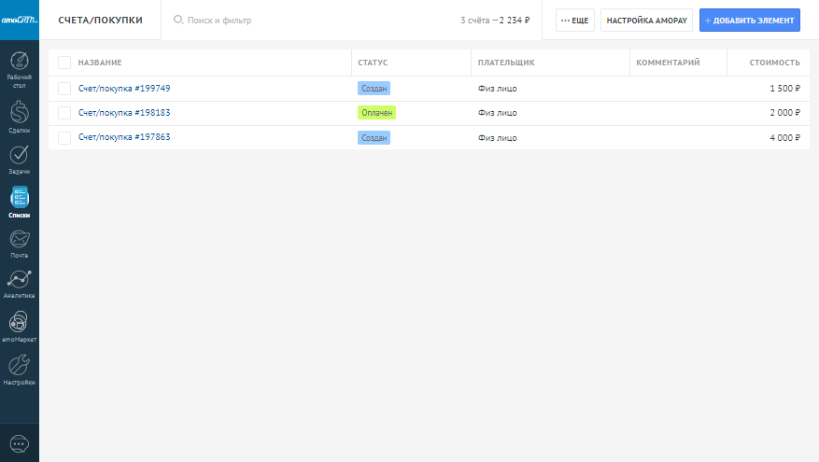Expand the Еще more options menu
The height and width of the screenshot is (462, 819).
pos(575,20)
